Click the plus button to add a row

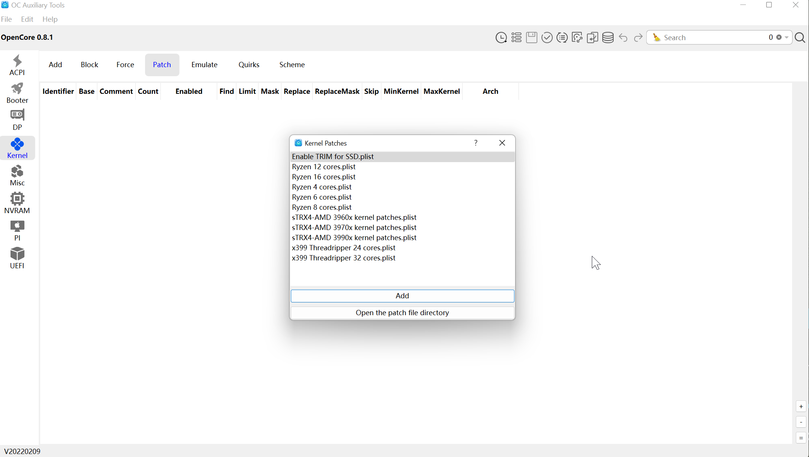[801, 406]
